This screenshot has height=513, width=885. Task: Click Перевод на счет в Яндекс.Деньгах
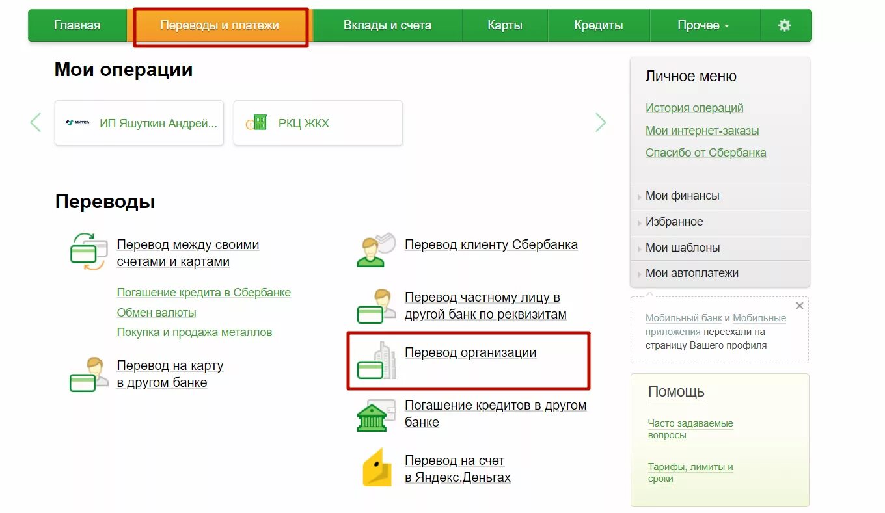coord(457,469)
